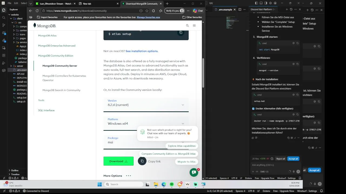
Task: Toggle voice input microphone next to SWE-1.5
Action: [294, 172]
